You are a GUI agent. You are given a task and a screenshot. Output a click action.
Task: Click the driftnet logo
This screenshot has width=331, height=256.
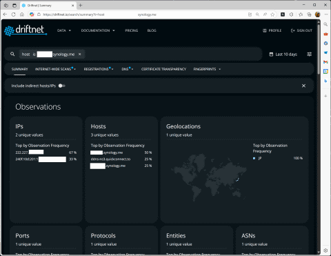click(26, 30)
